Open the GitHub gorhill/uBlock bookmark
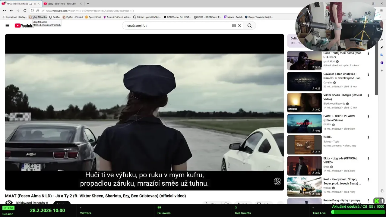The width and height of the screenshot is (386, 217). coord(147,17)
